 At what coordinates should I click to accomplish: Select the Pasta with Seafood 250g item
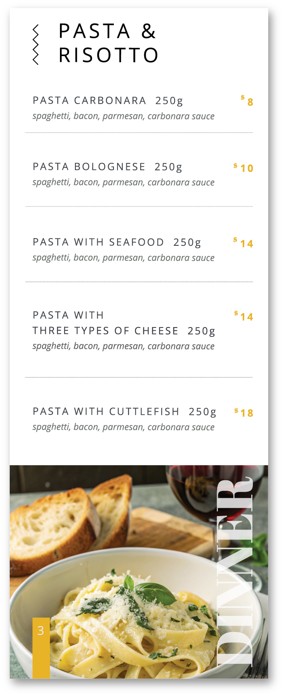117,242
